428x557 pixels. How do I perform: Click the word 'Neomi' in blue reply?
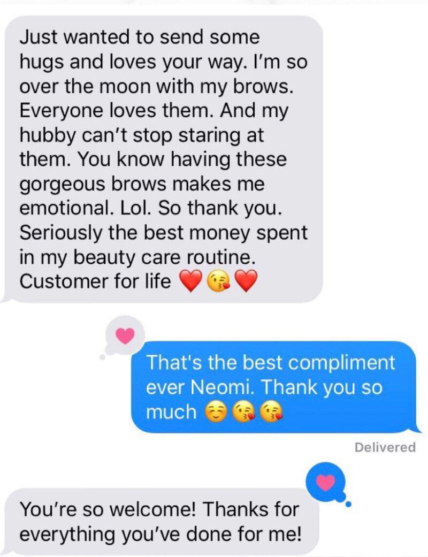pos(222,387)
